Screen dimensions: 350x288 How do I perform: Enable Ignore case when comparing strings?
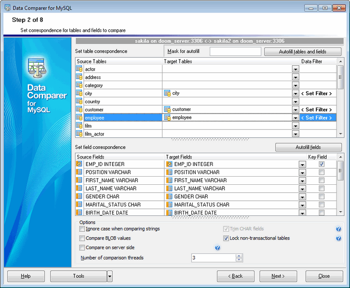click(x=82, y=229)
